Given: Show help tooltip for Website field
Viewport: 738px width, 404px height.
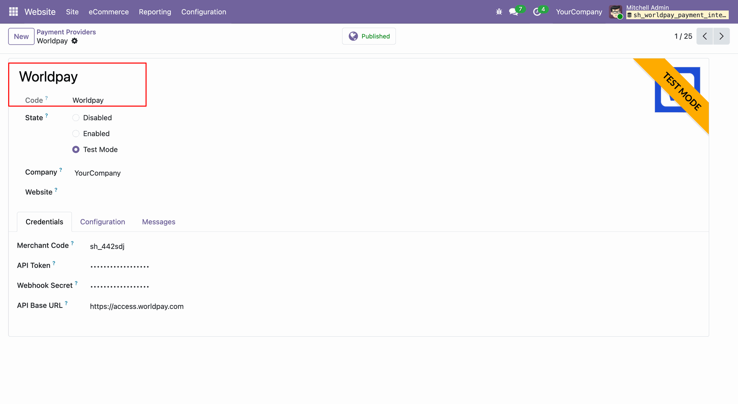Looking at the screenshot, I should (56, 190).
